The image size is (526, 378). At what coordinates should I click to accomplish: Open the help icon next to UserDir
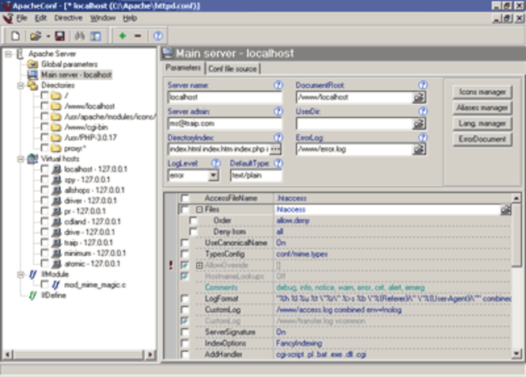[423, 111]
